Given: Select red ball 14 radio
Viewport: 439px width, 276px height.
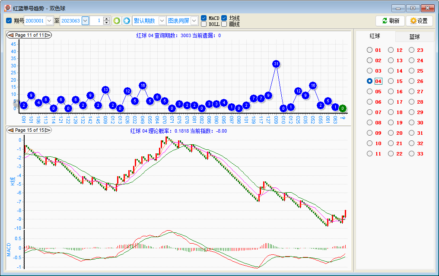Looking at the screenshot, I should pyautogui.click(x=391, y=70).
